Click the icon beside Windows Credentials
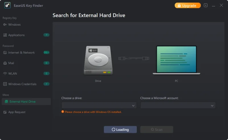228x140 pixels. point(5,84)
